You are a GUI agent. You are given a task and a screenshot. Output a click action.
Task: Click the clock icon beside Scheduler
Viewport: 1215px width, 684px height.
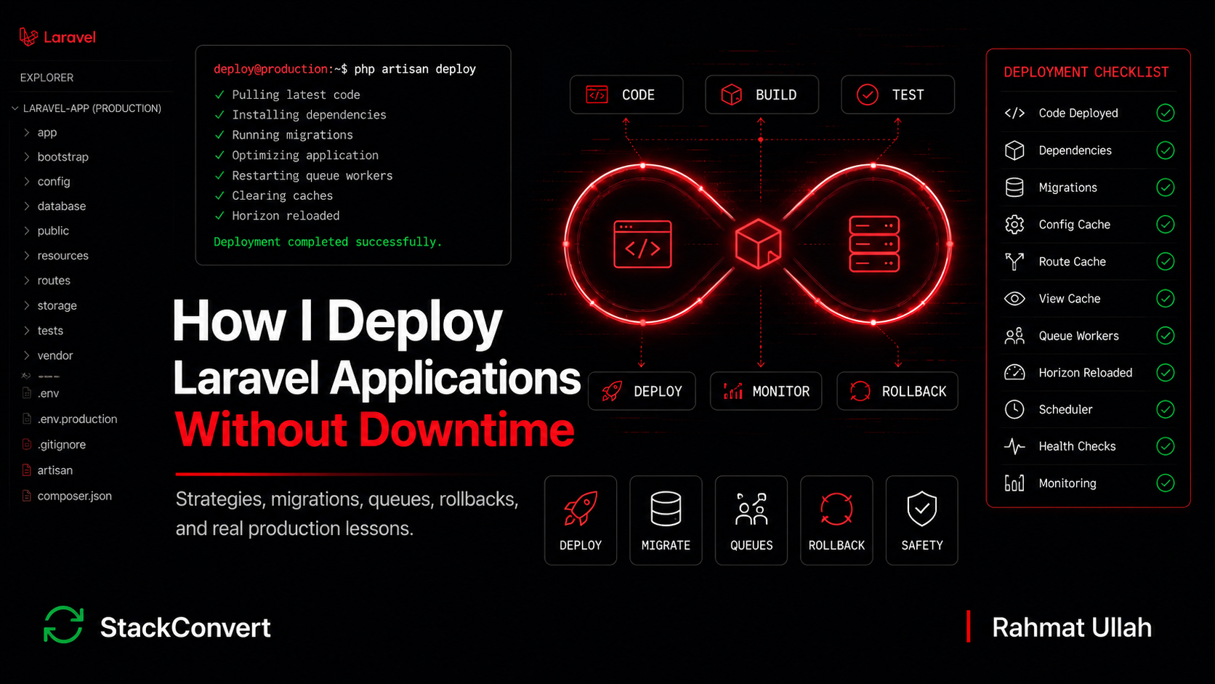point(1014,409)
